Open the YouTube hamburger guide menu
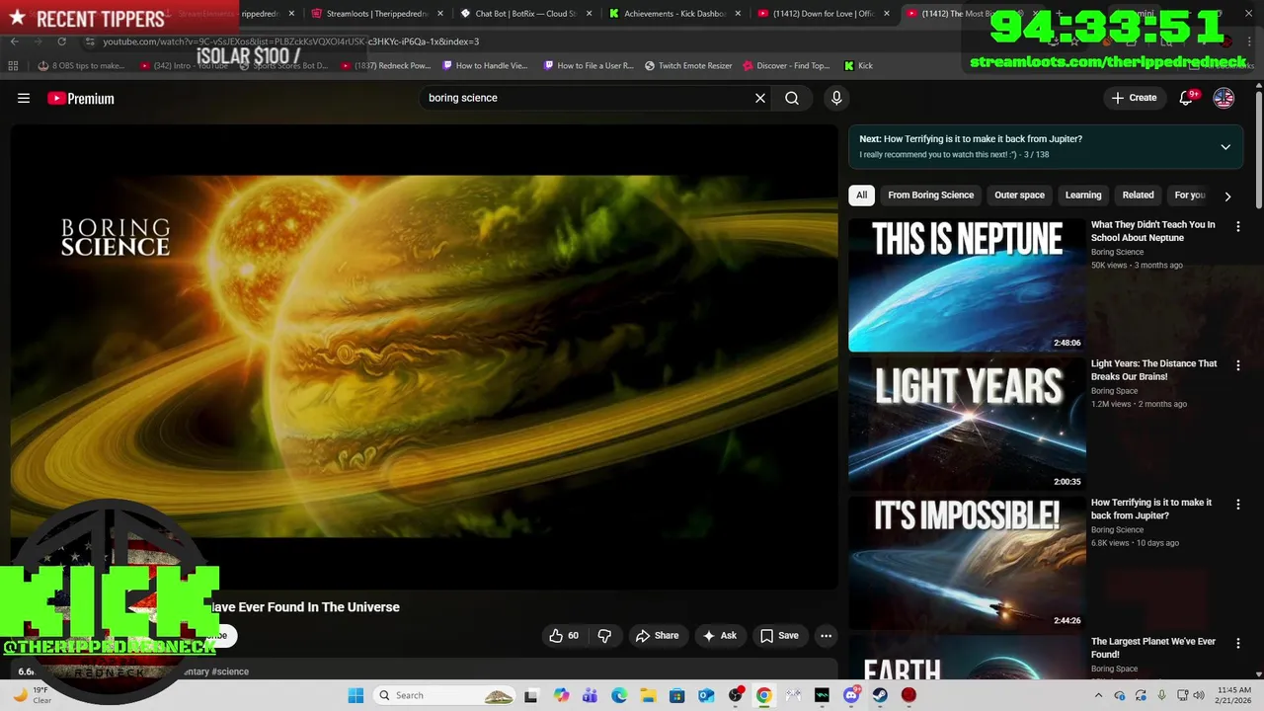 tap(24, 98)
